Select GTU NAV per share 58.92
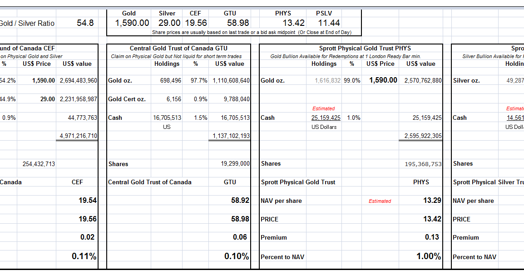Image resolution: width=524 pixels, height=275 pixels. (x=240, y=201)
